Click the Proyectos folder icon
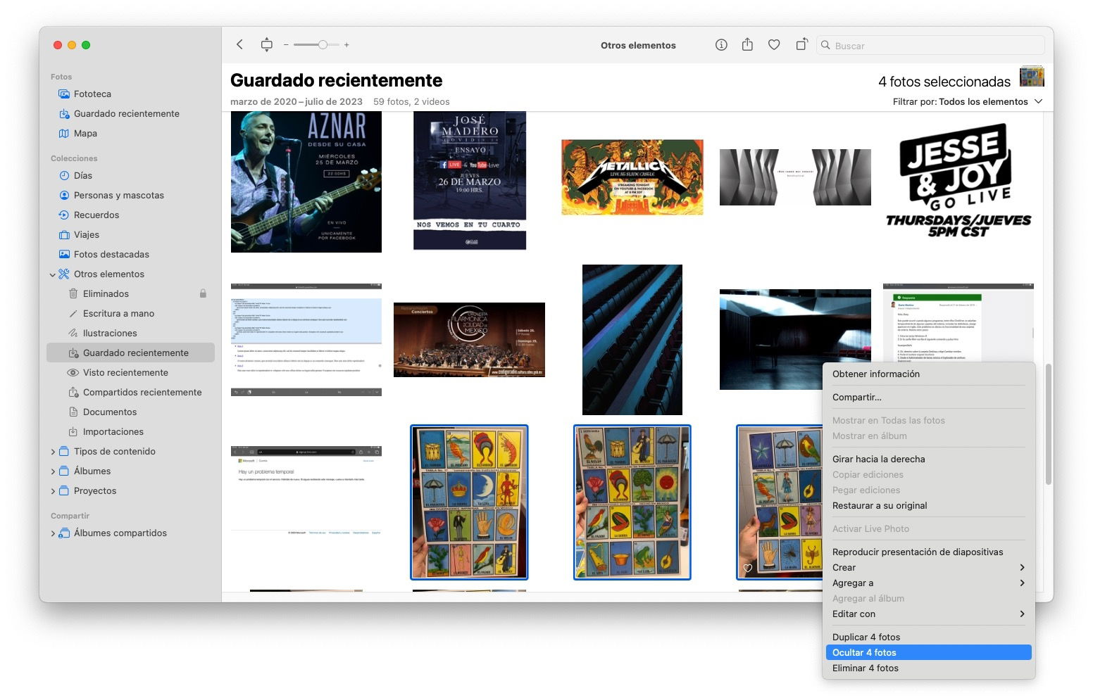 tap(64, 490)
